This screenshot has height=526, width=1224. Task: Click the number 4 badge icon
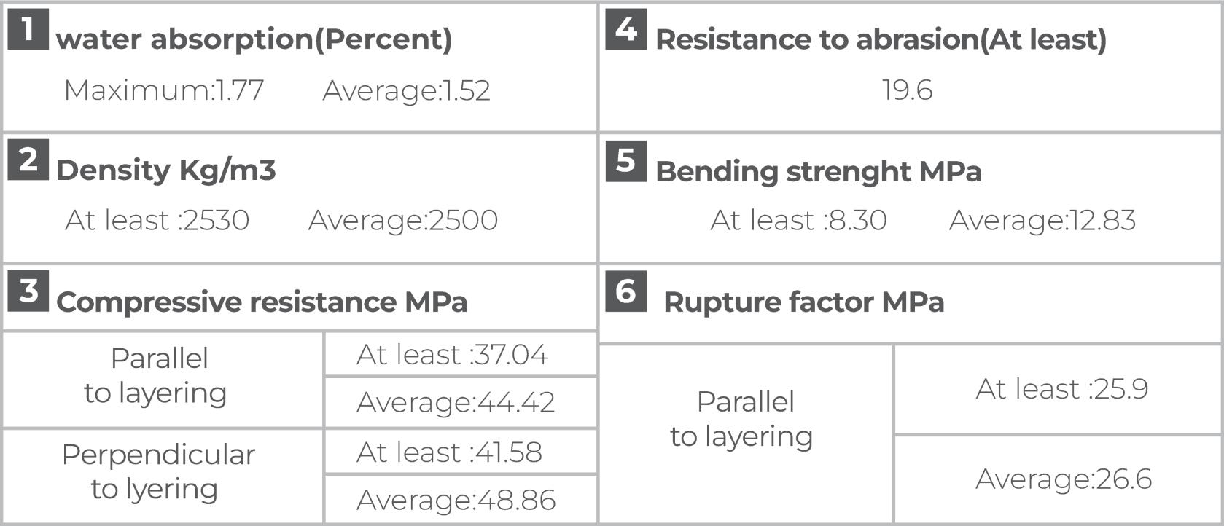[x=625, y=29]
